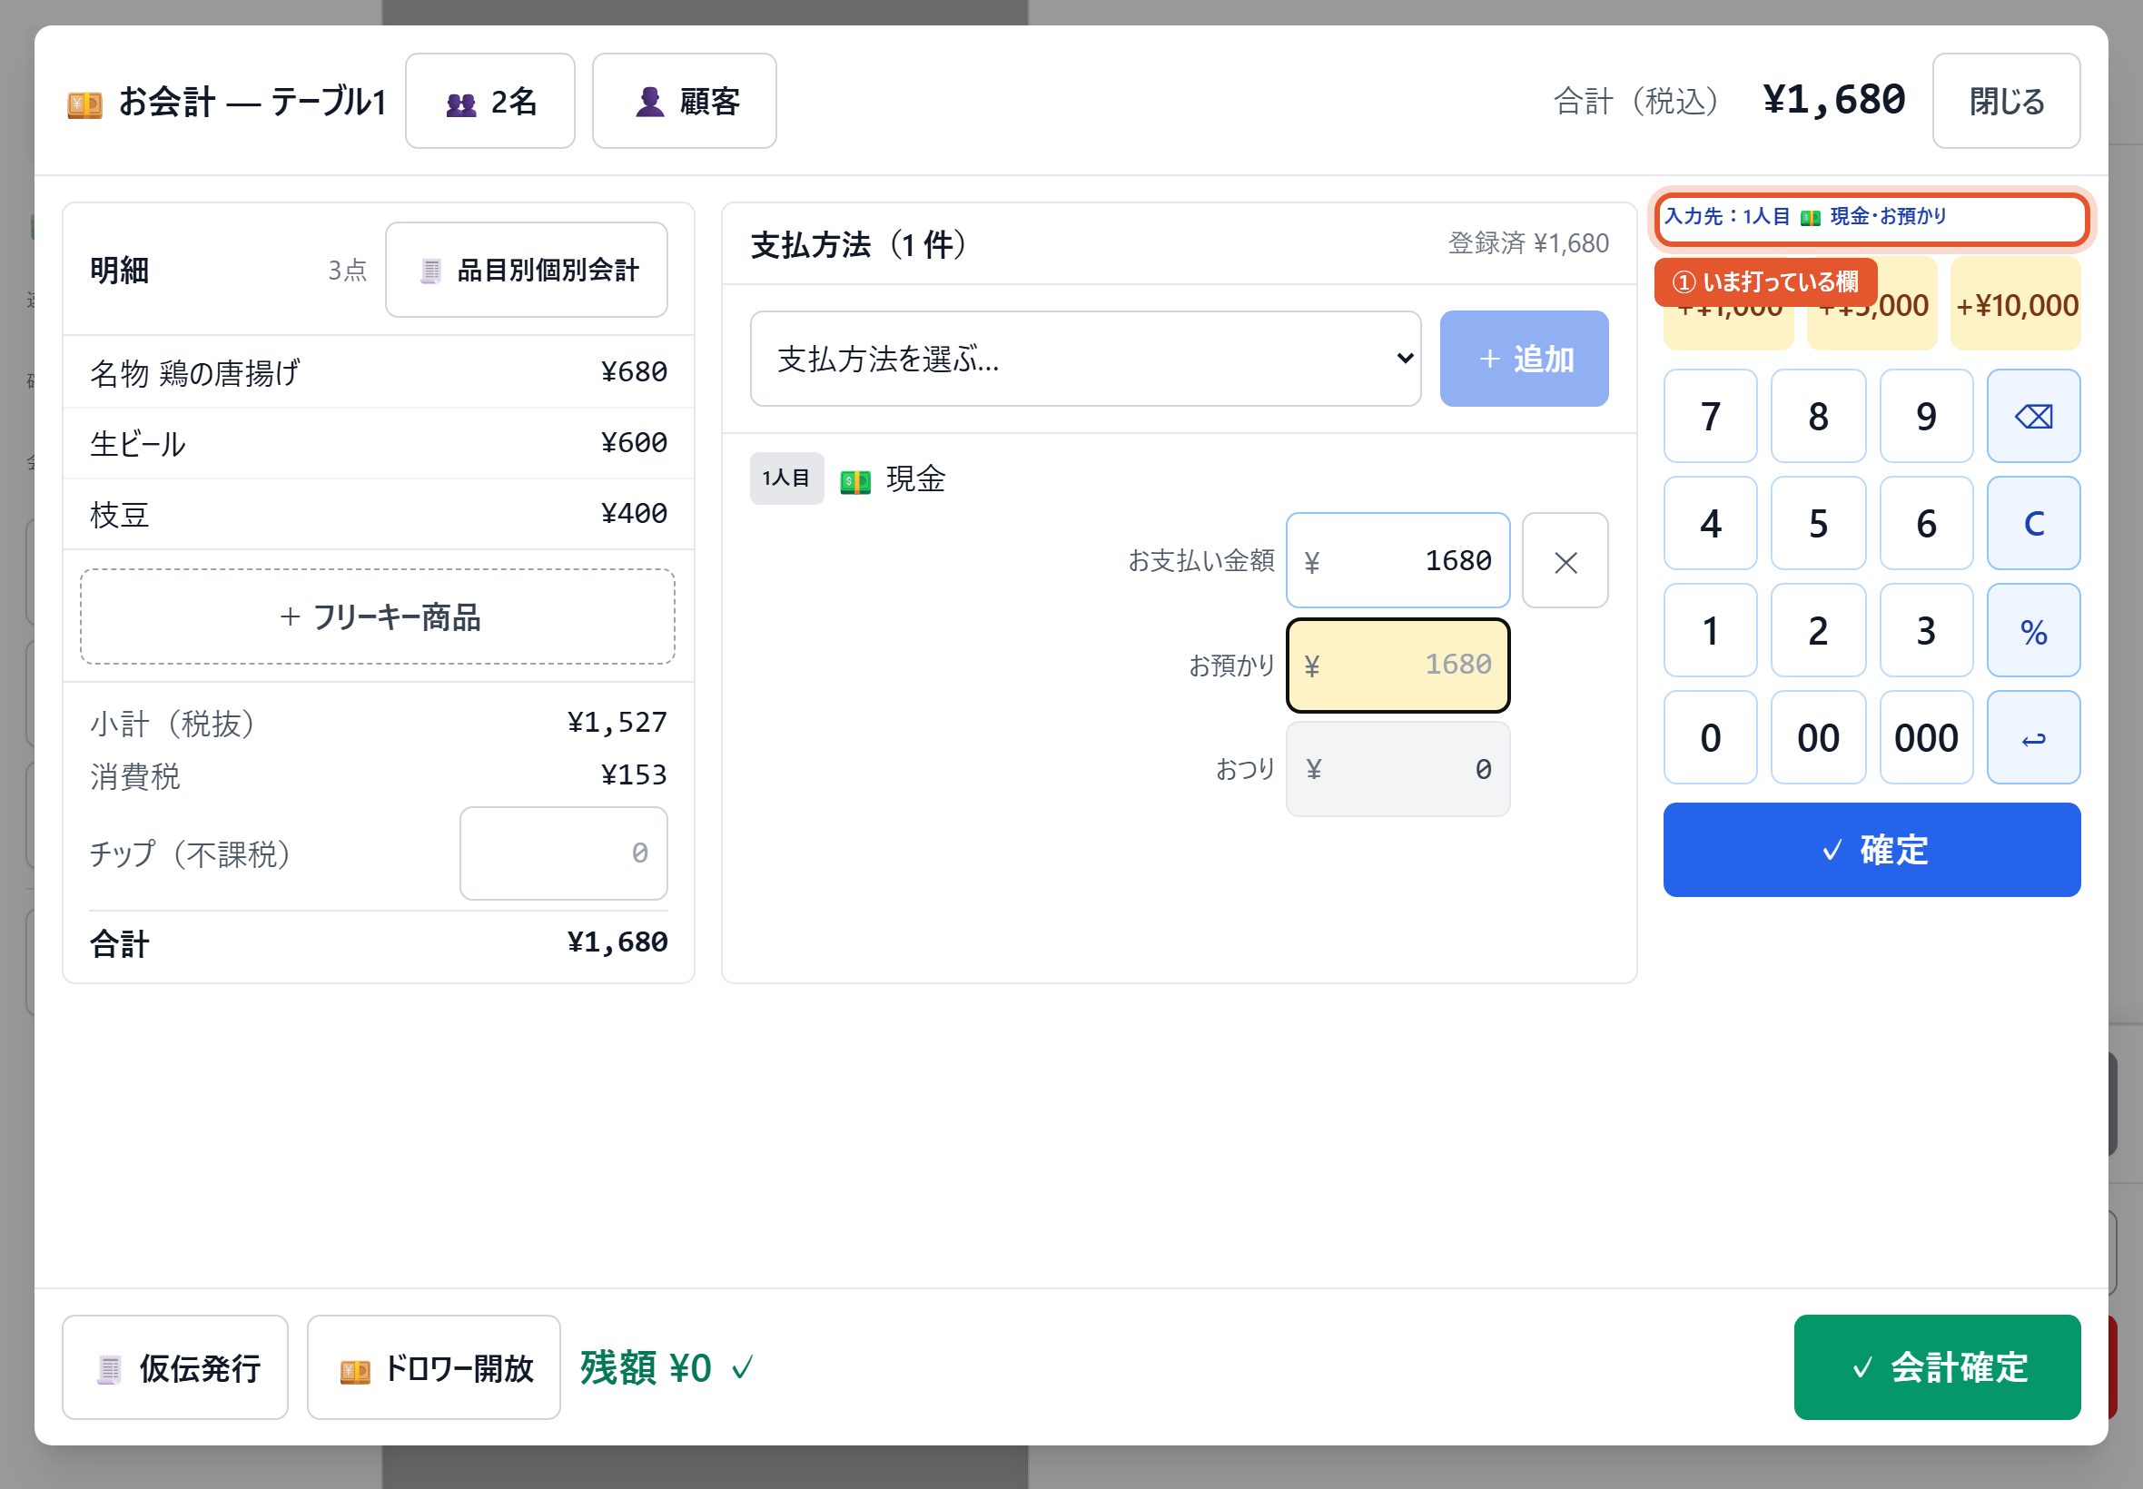This screenshot has width=2143, height=1489.
Task: Click the お支払い金額 input field
Action: 1397,561
